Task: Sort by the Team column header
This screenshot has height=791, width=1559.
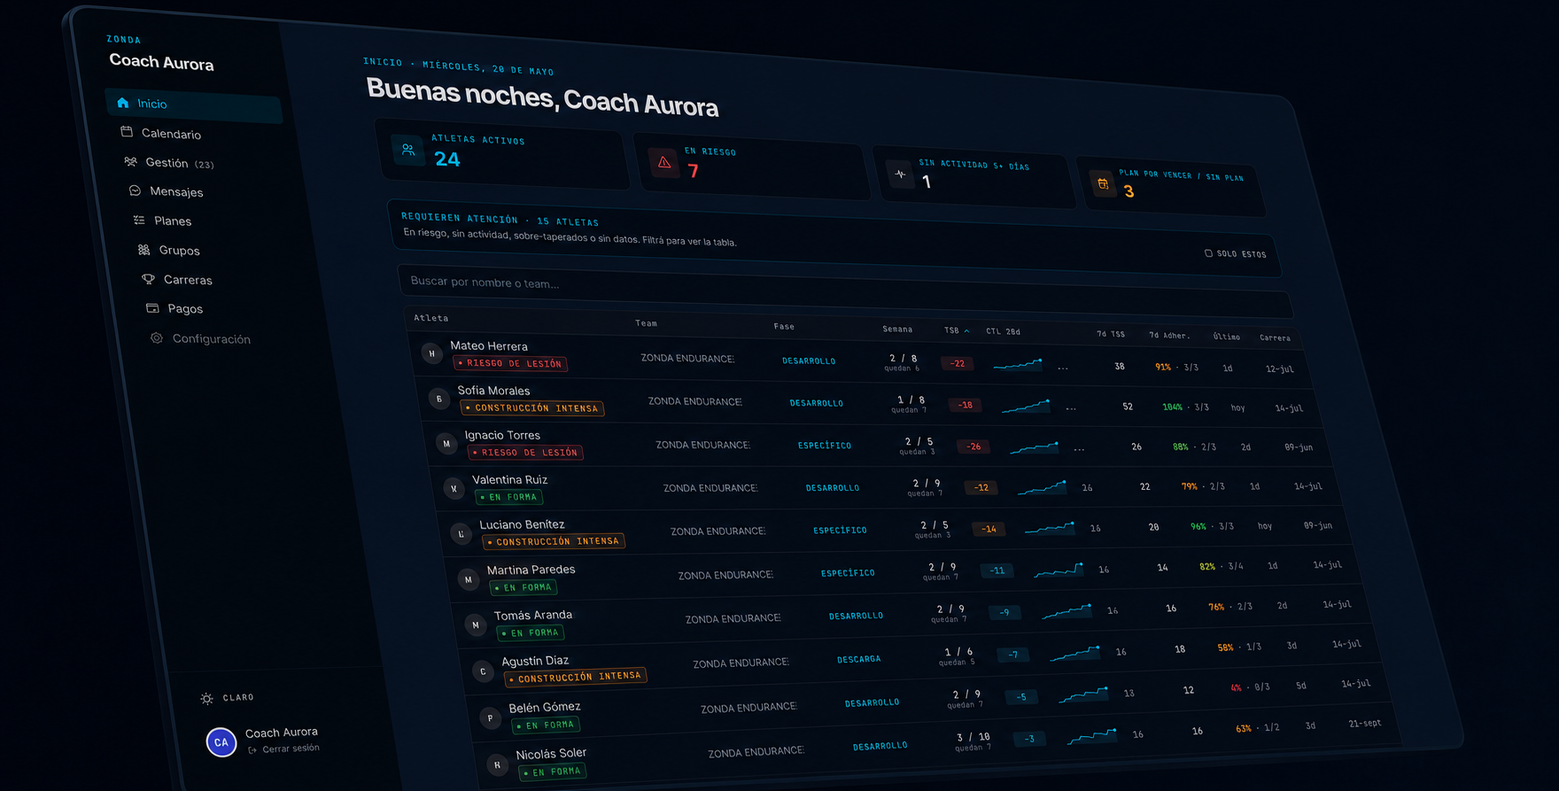Action: pyautogui.click(x=646, y=323)
